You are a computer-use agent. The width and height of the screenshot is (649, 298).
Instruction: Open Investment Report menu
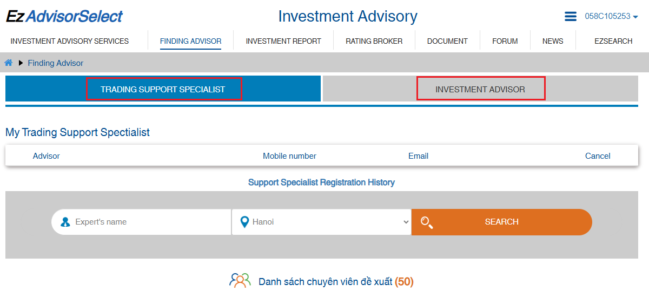(283, 41)
